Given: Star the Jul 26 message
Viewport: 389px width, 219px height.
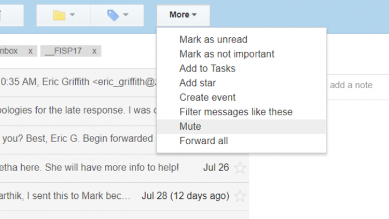Looking at the screenshot, I should click(240, 168).
